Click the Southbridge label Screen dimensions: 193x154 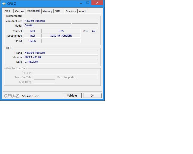[15, 36]
